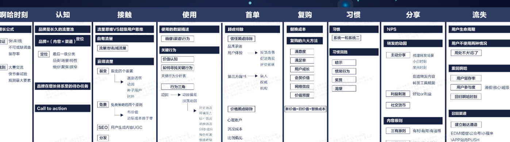The width and height of the screenshot is (510, 142).
Task: Click the 建立触达通道 box
Action: [x=466, y=125]
